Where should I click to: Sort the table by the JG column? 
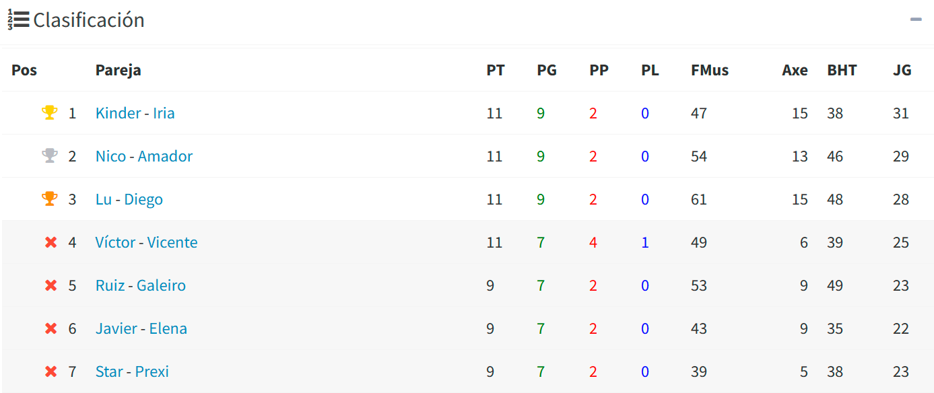pyautogui.click(x=902, y=69)
